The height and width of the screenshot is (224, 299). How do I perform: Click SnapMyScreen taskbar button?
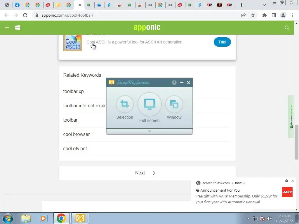pos(80,218)
